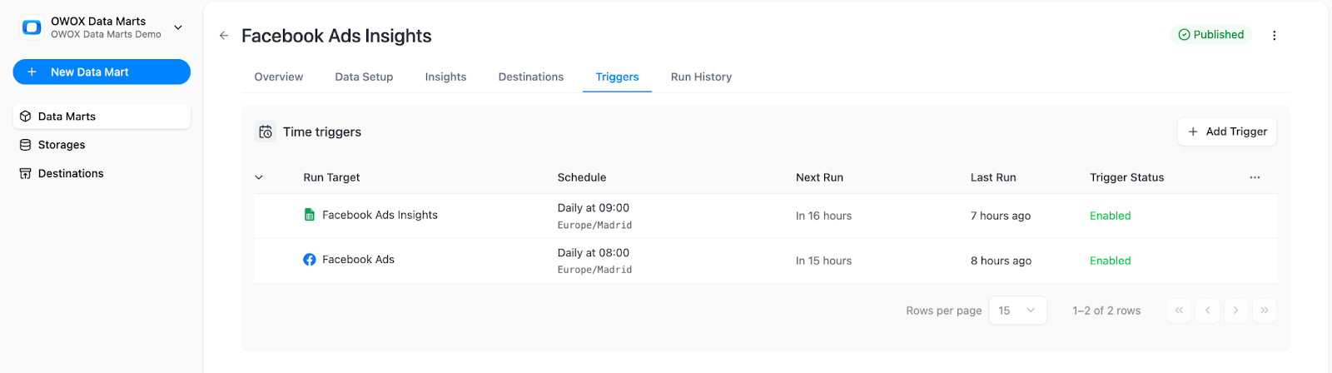Go to the previous page

tap(1207, 311)
